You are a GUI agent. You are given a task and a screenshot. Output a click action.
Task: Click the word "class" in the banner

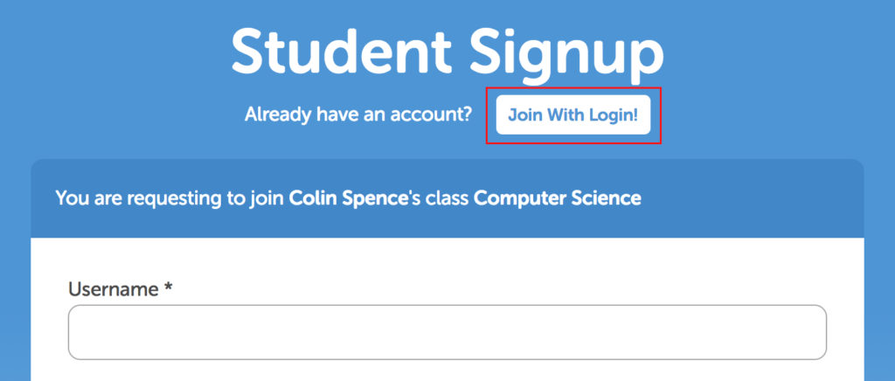448,198
